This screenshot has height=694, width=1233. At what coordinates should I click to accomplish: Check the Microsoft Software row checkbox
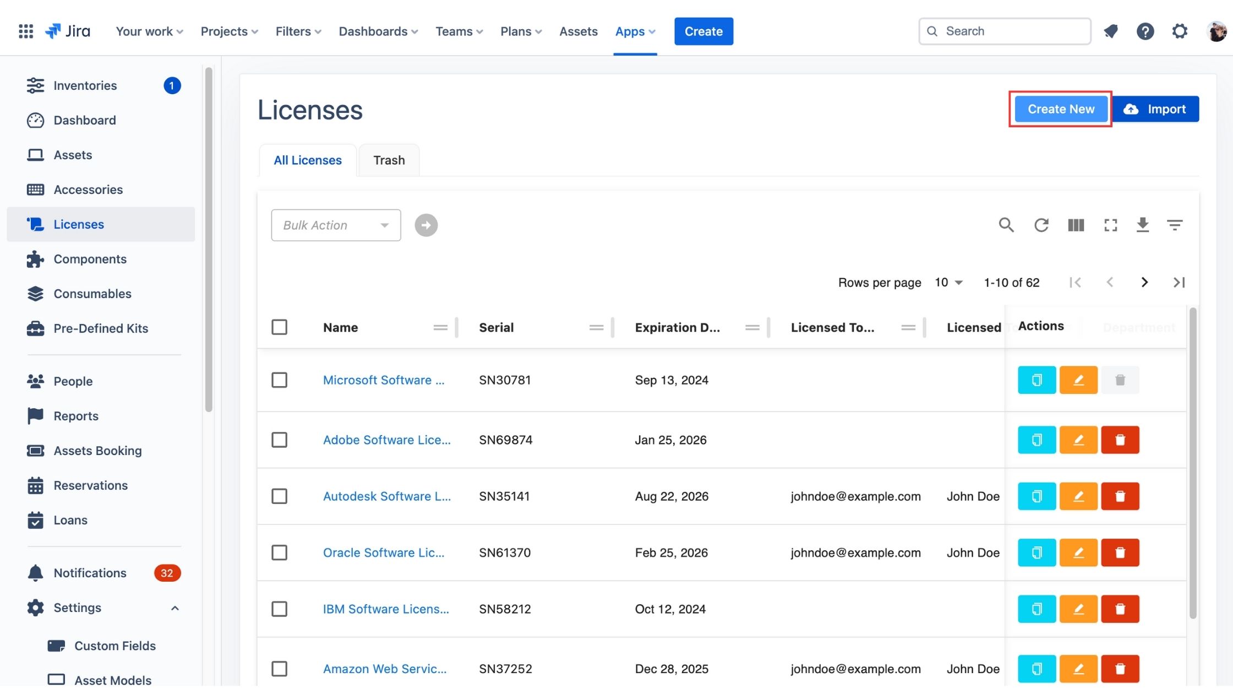click(x=280, y=380)
